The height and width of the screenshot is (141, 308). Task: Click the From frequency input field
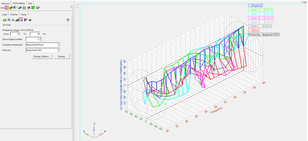pos(15,34)
